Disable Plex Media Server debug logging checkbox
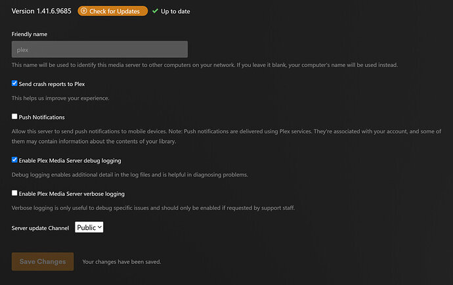This screenshot has width=453, height=285. click(15, 160)
